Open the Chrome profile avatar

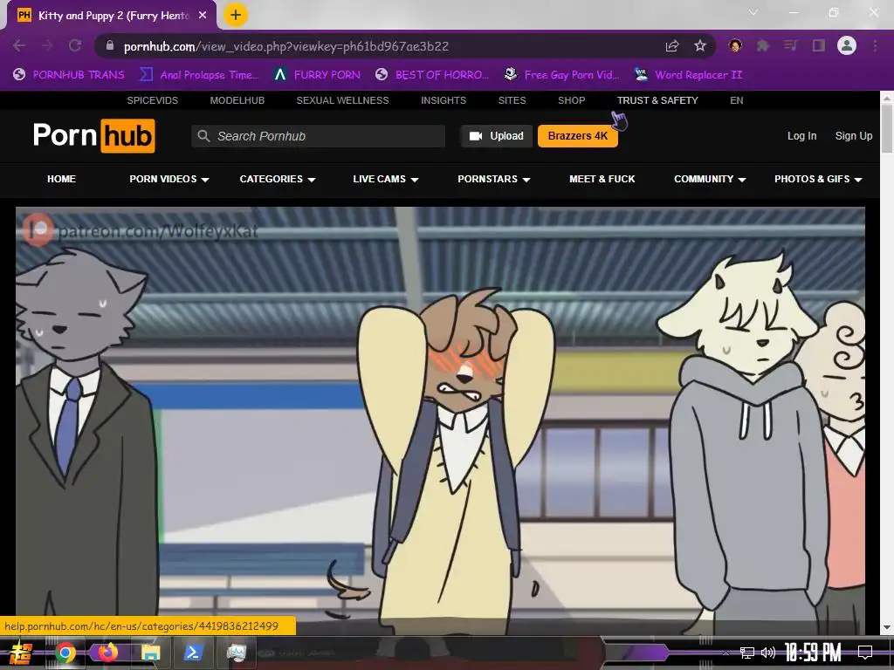click(x=847, y=46)
